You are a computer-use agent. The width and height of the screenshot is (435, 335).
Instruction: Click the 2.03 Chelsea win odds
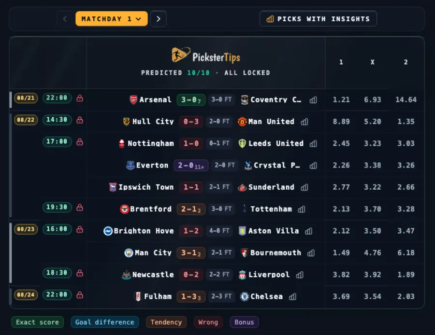click(x=406, y=297)
